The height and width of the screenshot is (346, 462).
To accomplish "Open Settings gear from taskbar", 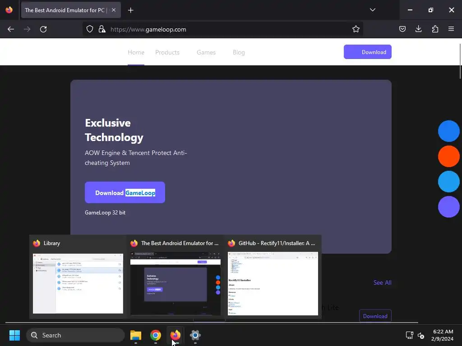I will [195, 335].
